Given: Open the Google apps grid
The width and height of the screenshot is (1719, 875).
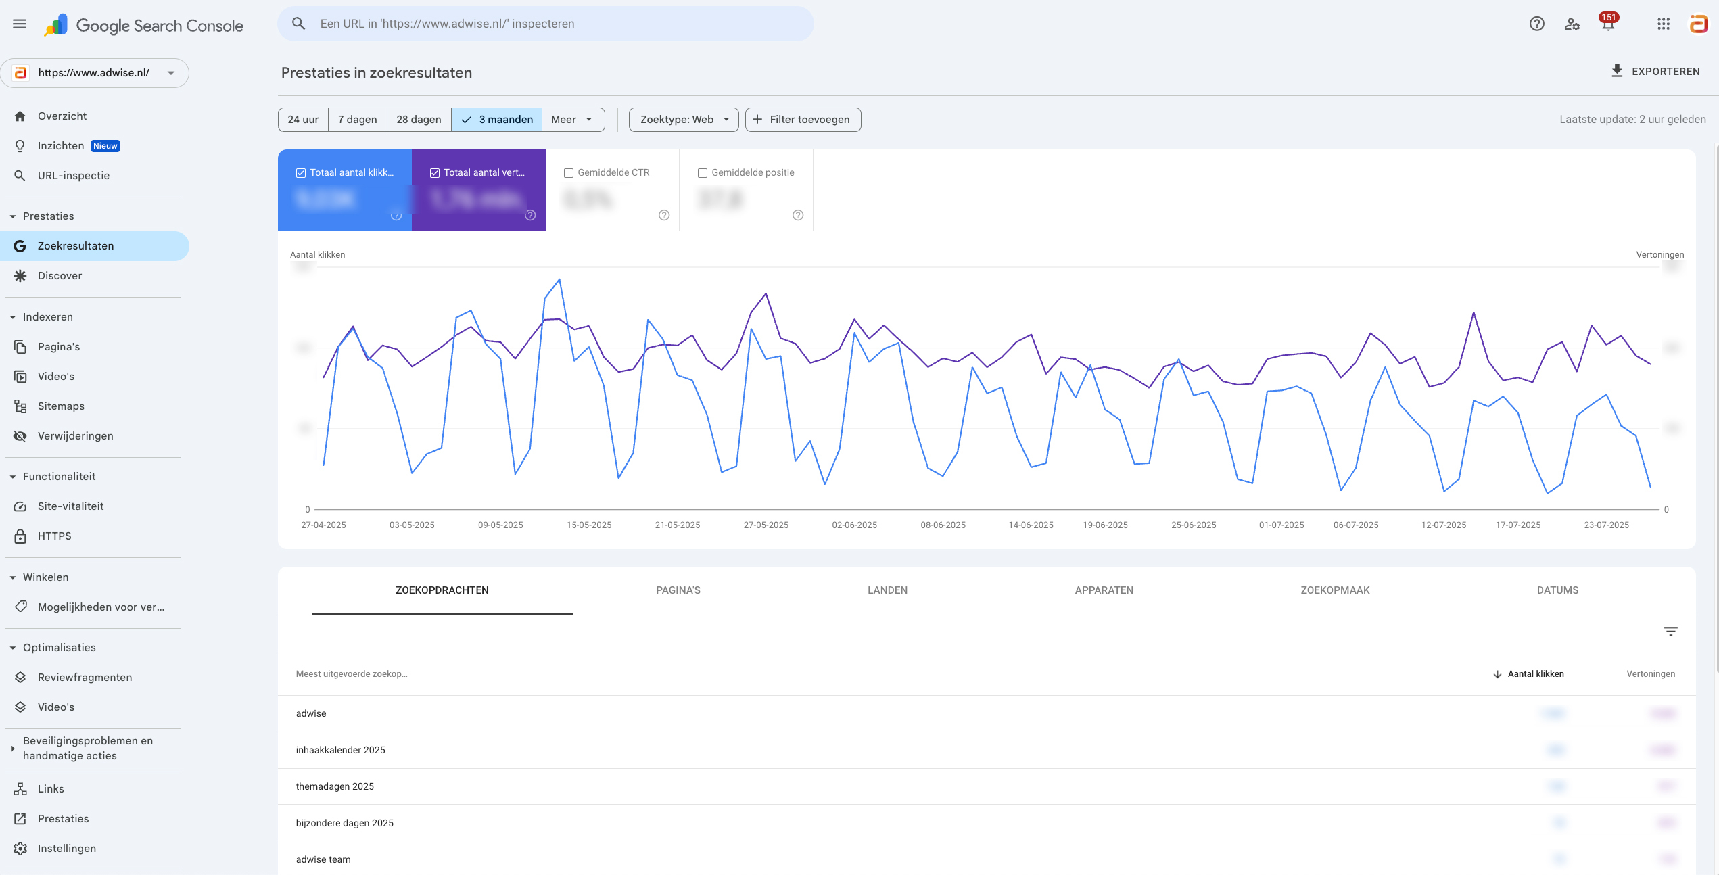Looking at the screenshot, I should pos(1664,24).
